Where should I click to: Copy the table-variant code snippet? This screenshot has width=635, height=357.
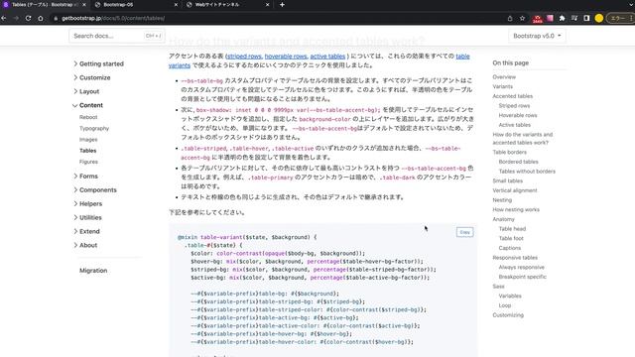coord(464,232)
